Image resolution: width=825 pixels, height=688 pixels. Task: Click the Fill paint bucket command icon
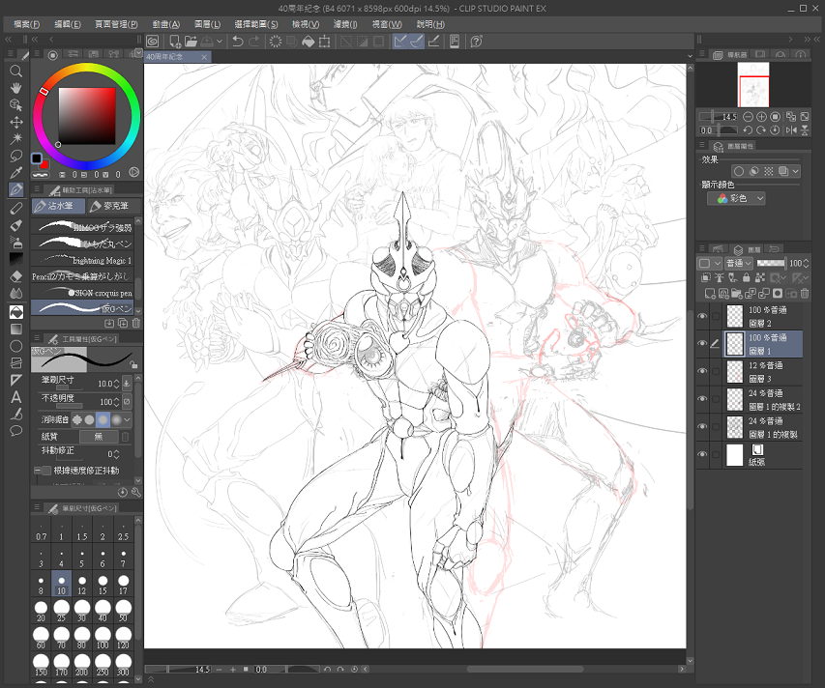[309, 41]
